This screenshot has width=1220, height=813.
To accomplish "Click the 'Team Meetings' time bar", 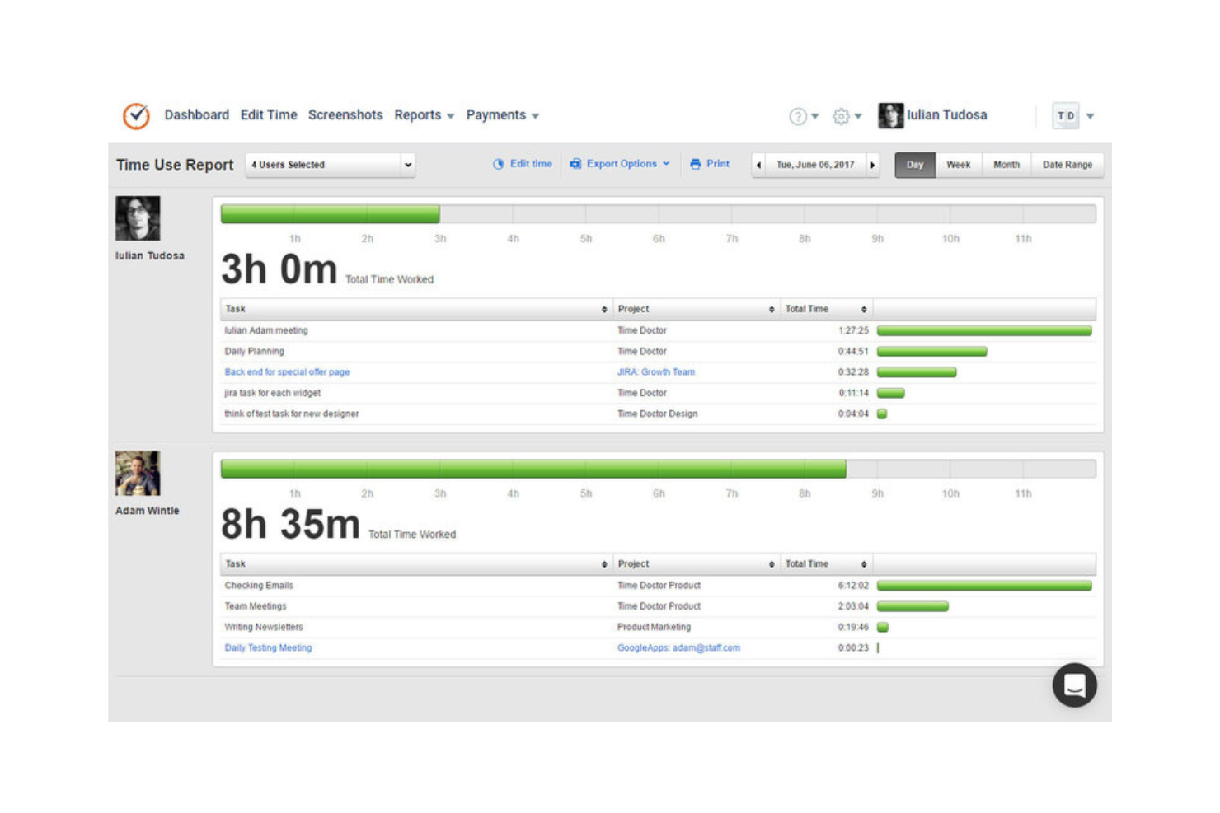I will point(913,606).
